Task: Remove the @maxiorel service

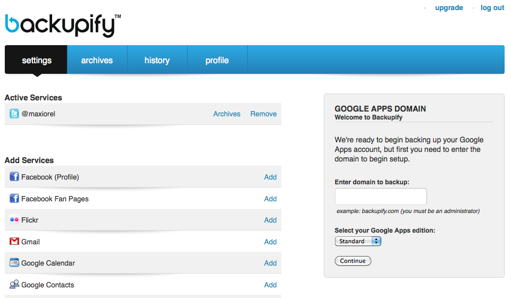Action: coord(263,114)
